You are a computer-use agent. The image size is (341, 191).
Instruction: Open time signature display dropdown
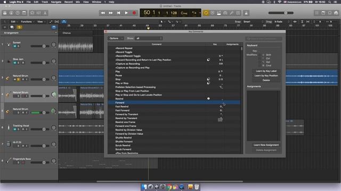click(x=196, y=13)
